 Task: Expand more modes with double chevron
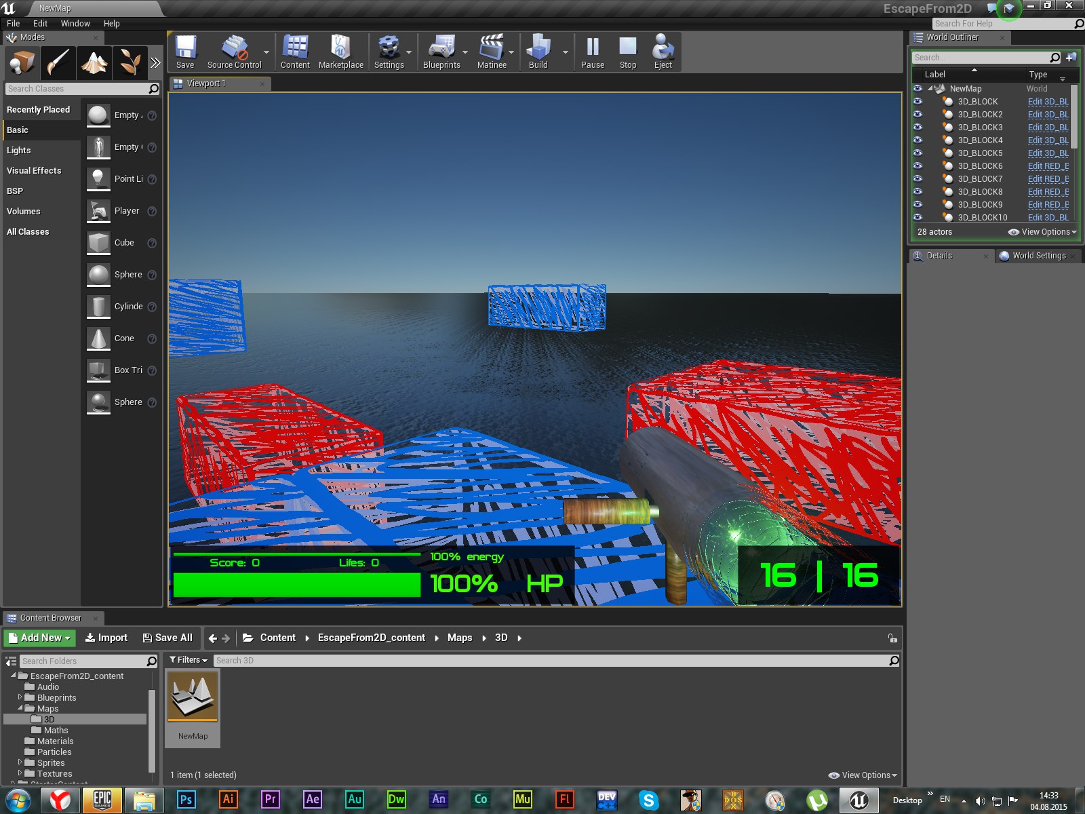coord(155,63)
